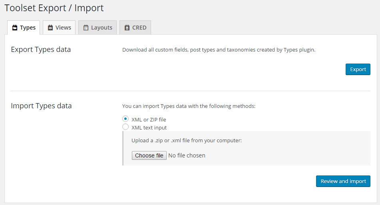Click the 'Export Types data' heading

tap(41, 50)
